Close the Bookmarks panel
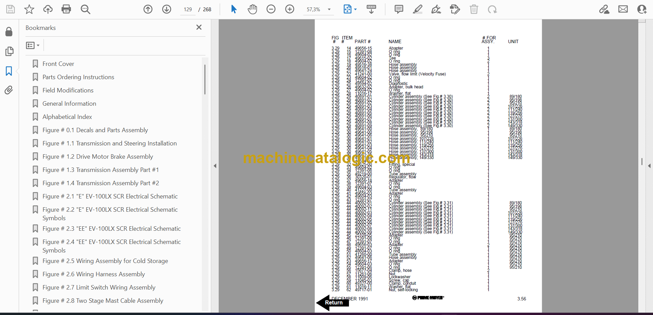This screenshot has height=315, width=653. [199, 27]
